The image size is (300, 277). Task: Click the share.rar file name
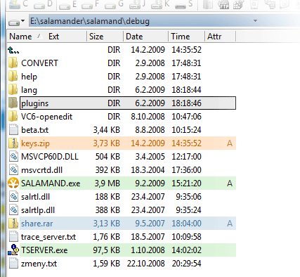[37, 224]
